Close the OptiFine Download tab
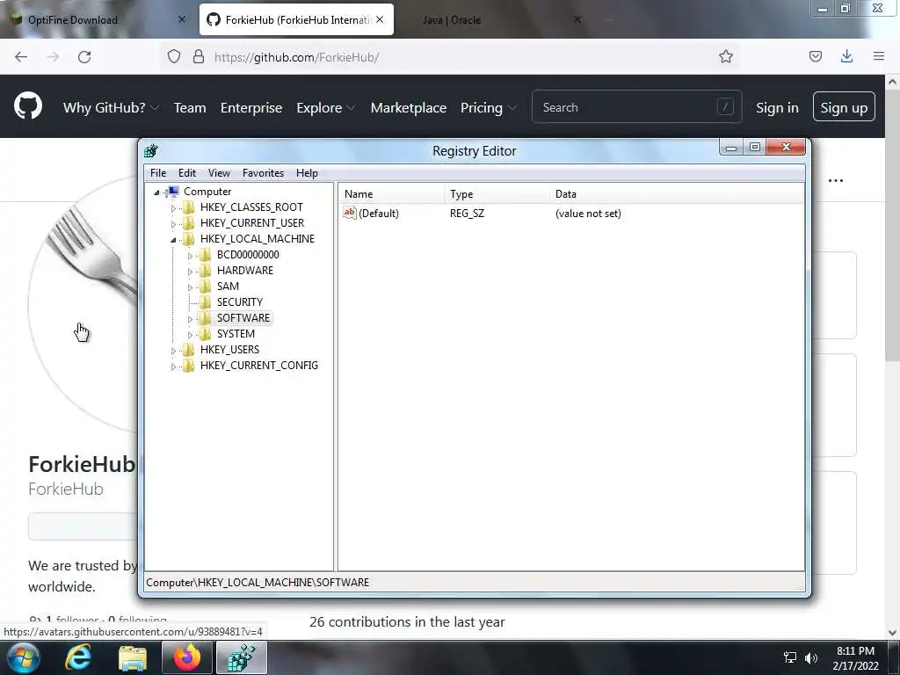Screen dimensions: 900x675 pos(181,19)
